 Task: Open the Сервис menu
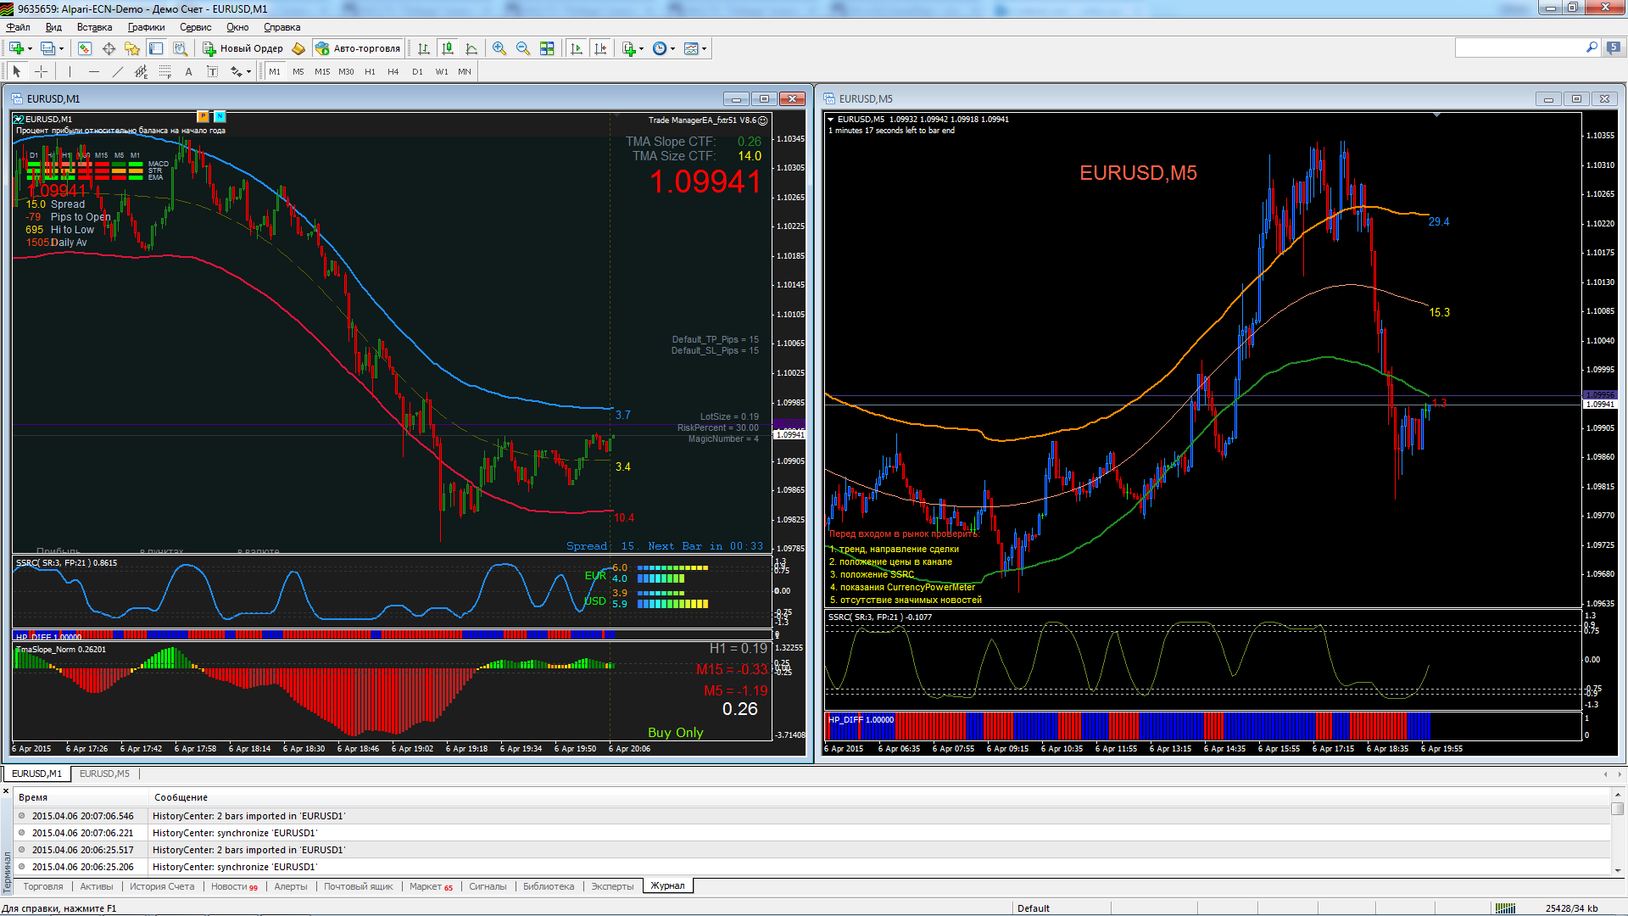195,27
